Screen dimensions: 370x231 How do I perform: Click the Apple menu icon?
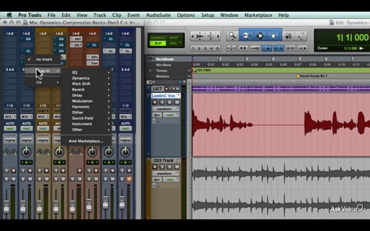[x=9, y=15]
